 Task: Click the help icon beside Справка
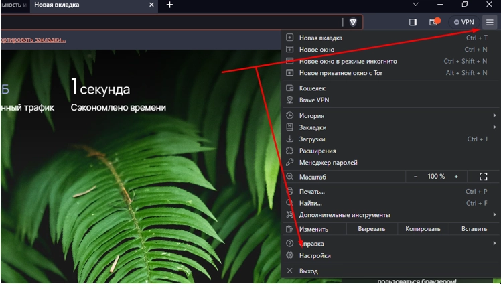289,243
